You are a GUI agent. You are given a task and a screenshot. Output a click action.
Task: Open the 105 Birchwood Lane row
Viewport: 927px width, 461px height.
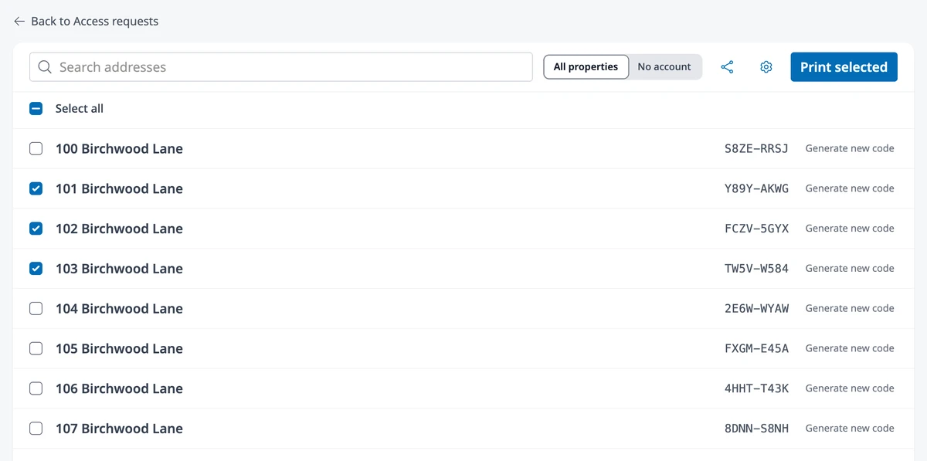click(x=463, y=348)
